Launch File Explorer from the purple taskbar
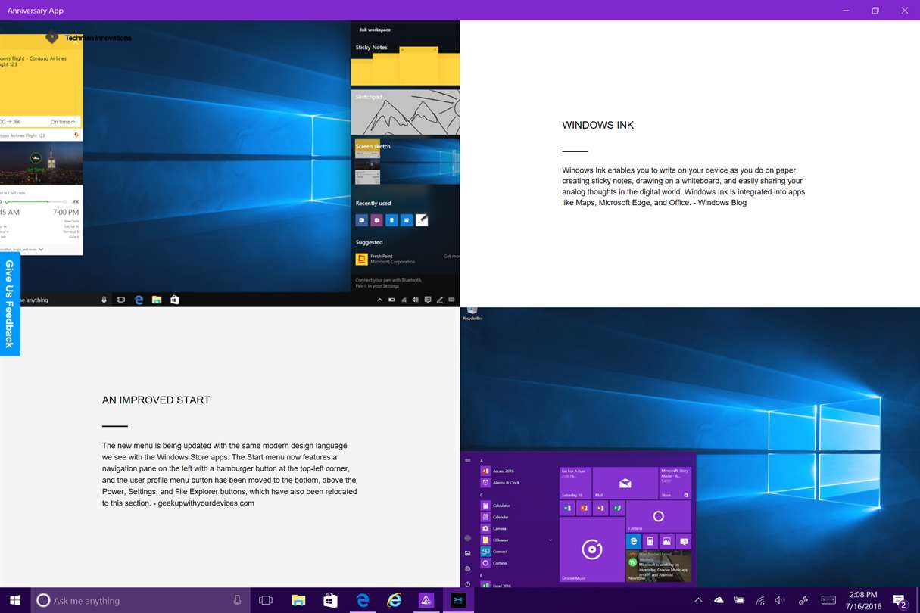The height and width of the screenshot is (613, 920). click(x=298, y=600)
